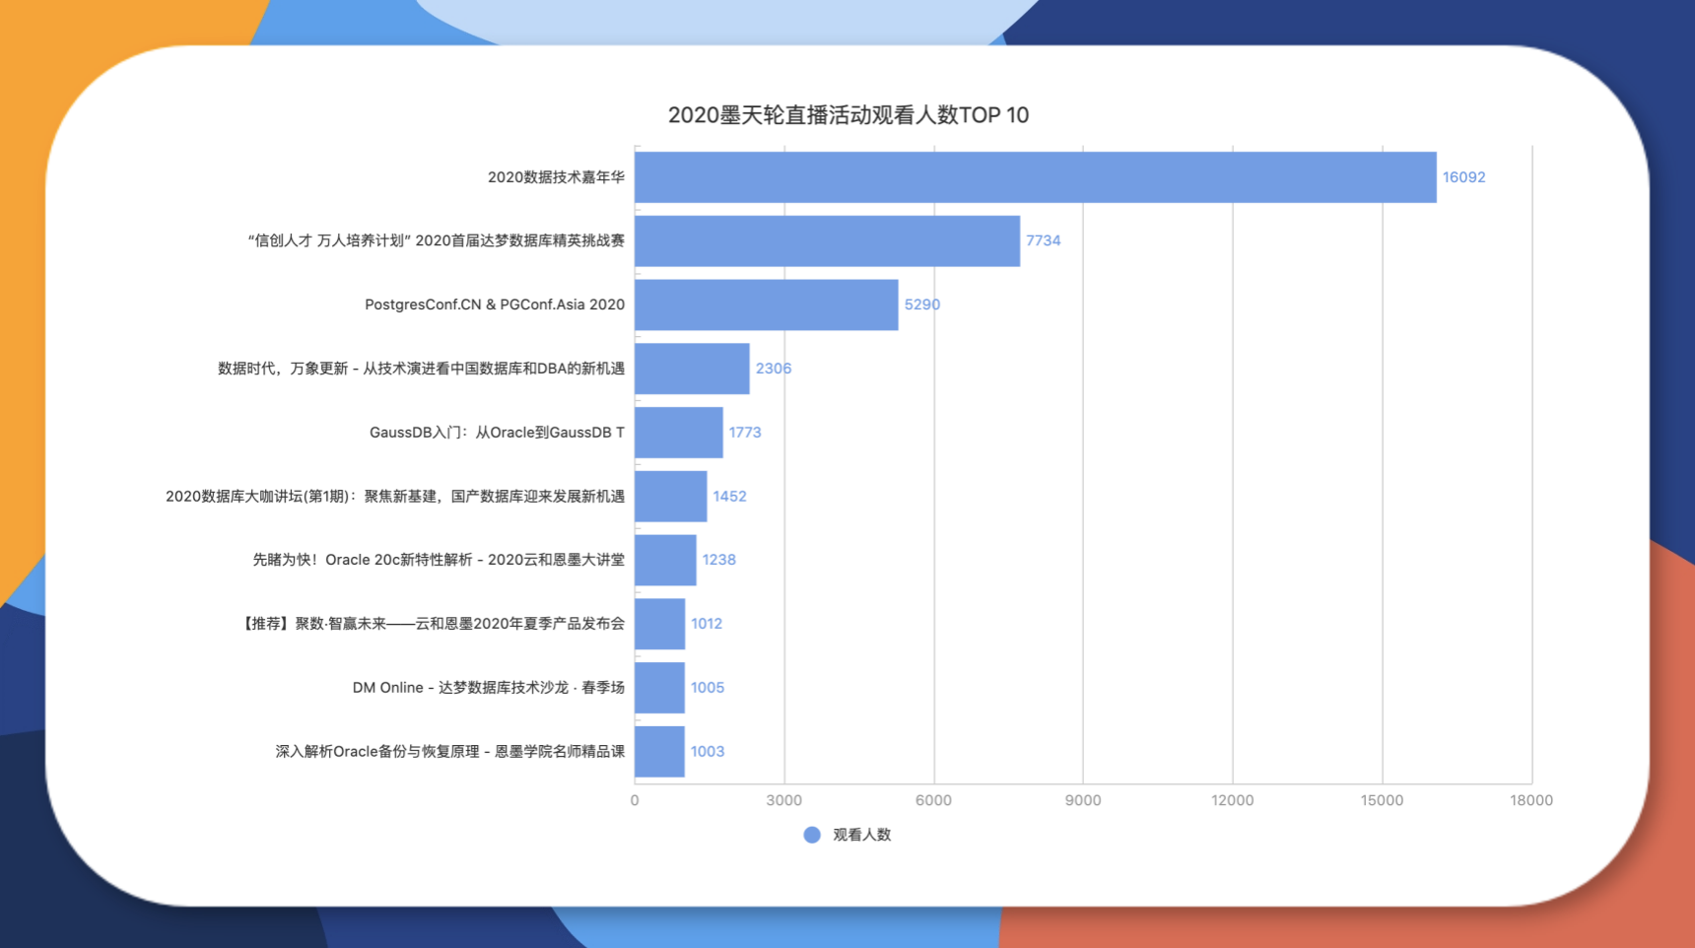1695x948 pixels.
Task: Click the data value 1238
Action: [719, 560]
